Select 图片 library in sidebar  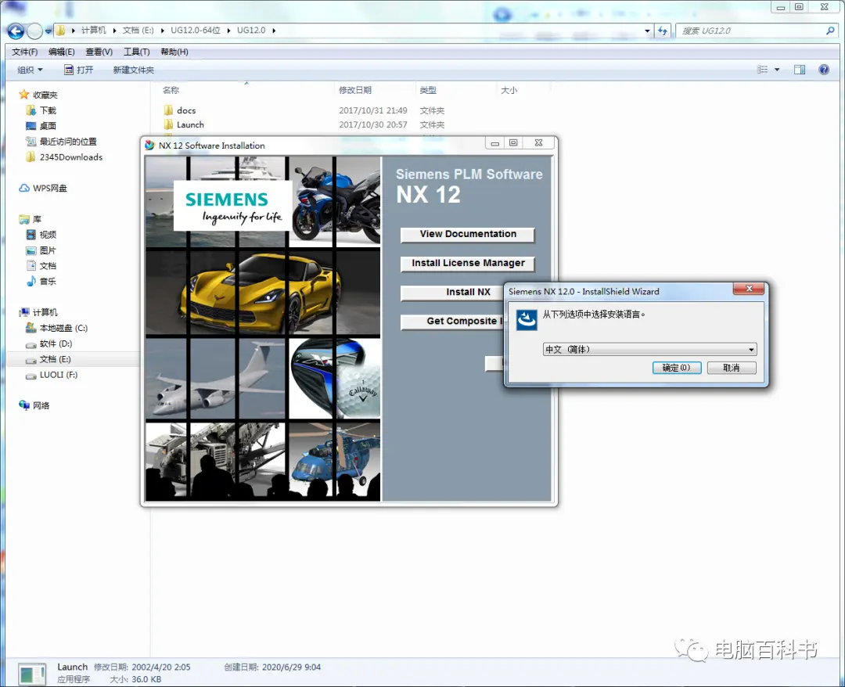pyautogui.click(x=41, y=250)
